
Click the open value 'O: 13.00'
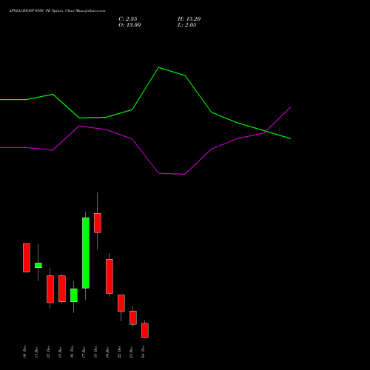click(x=129, y=25)
